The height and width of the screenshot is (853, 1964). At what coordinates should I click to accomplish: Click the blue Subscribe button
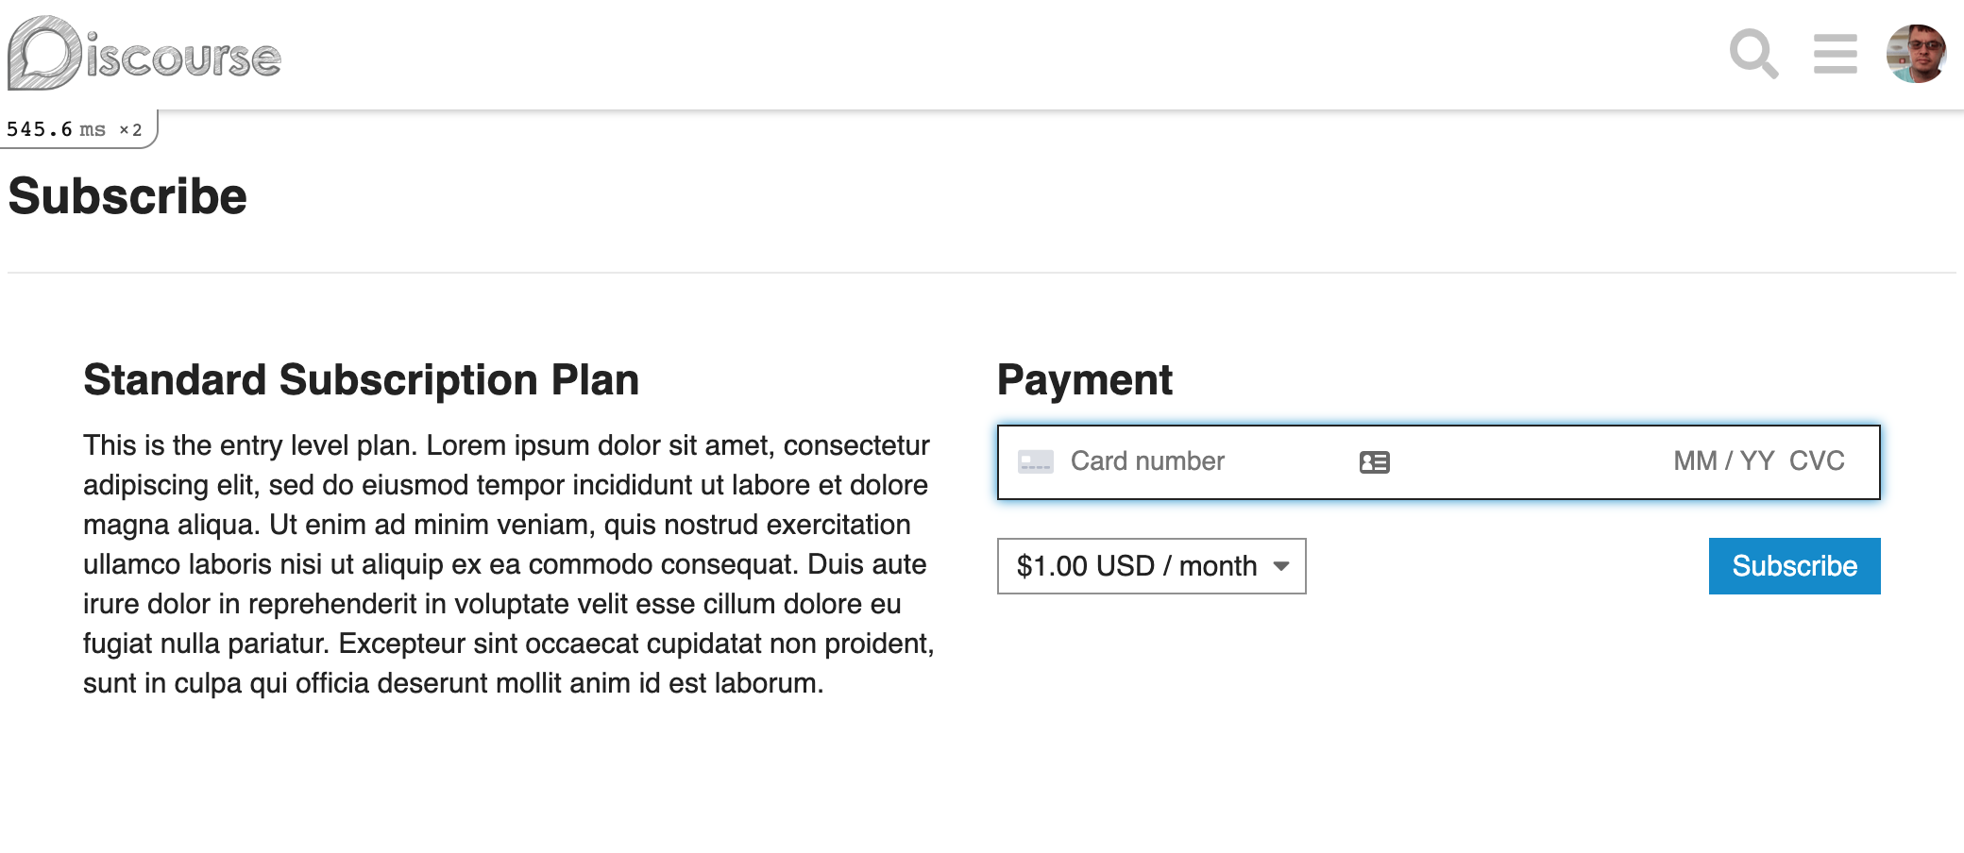pos(1794,566)
